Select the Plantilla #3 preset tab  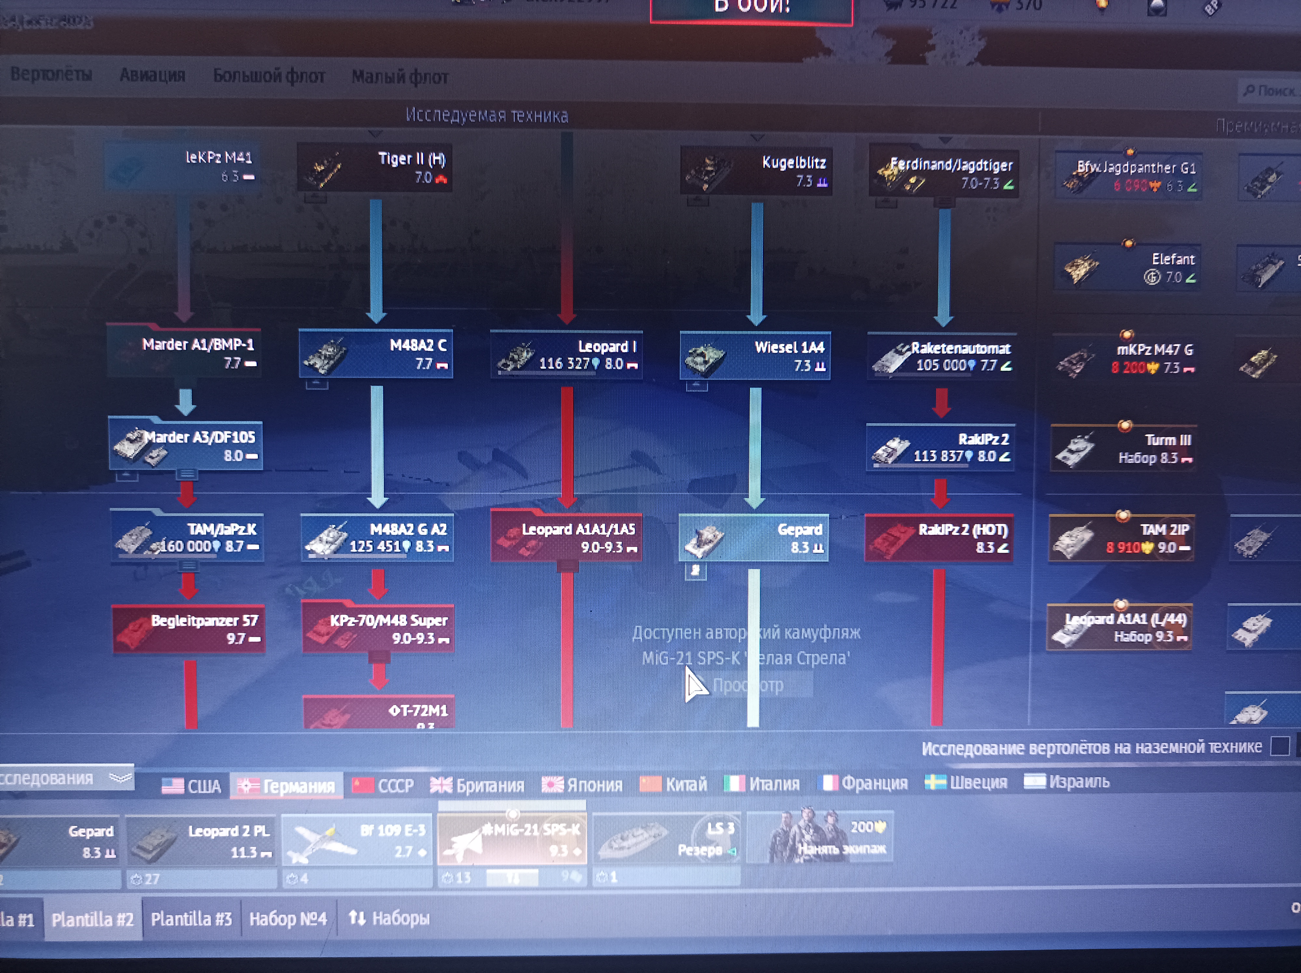[x=191, y=918]
